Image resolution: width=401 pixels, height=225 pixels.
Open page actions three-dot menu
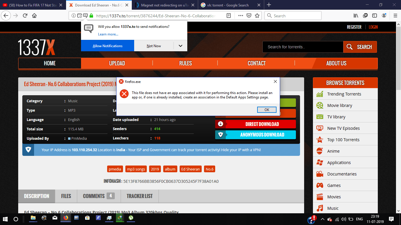click(240, 16)
